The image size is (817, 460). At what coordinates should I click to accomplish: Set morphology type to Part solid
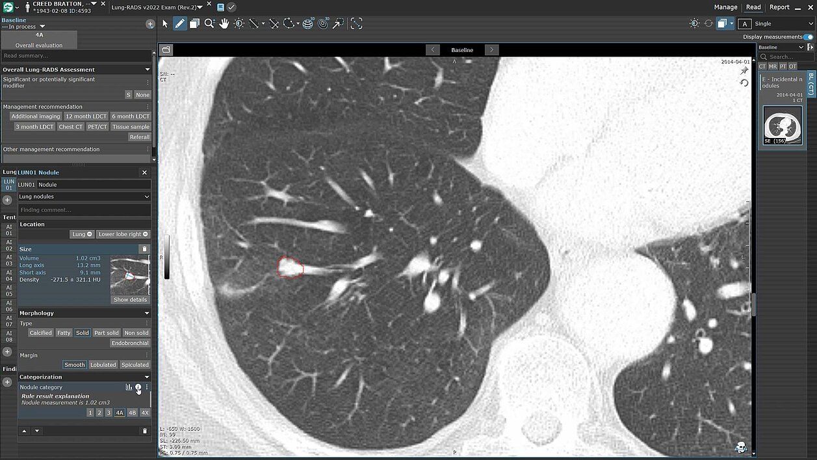(107, 333)
